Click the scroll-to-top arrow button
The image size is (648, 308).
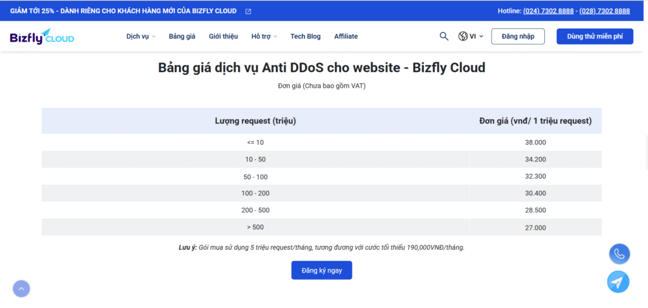[x=21, y=288]
